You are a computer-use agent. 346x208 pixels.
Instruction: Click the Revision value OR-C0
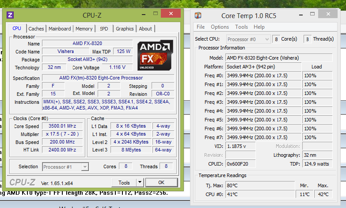click(x=163, y=94)
